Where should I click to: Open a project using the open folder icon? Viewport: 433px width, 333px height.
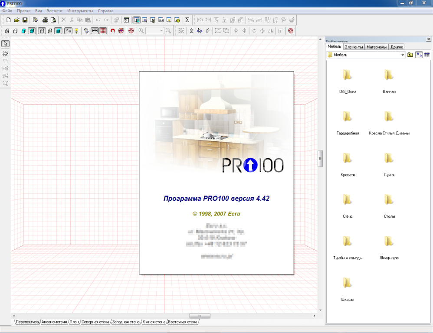point(16,20)
